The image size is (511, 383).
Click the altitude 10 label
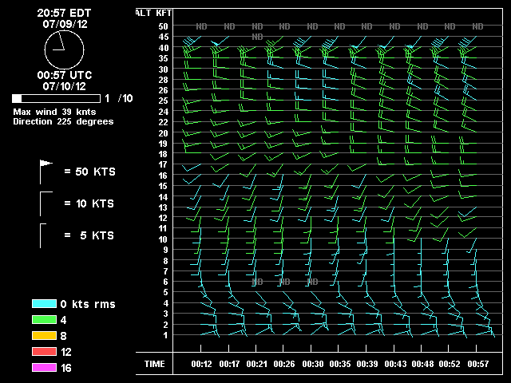(x=163, y=239)
